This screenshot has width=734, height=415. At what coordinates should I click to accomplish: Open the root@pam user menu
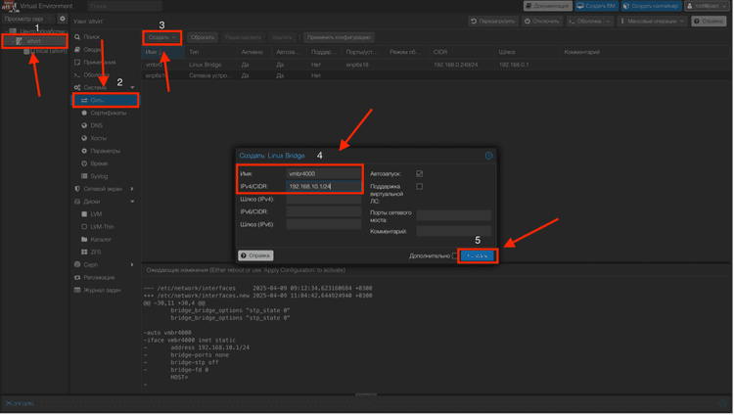pyautogui.click(x=708, y=6)
